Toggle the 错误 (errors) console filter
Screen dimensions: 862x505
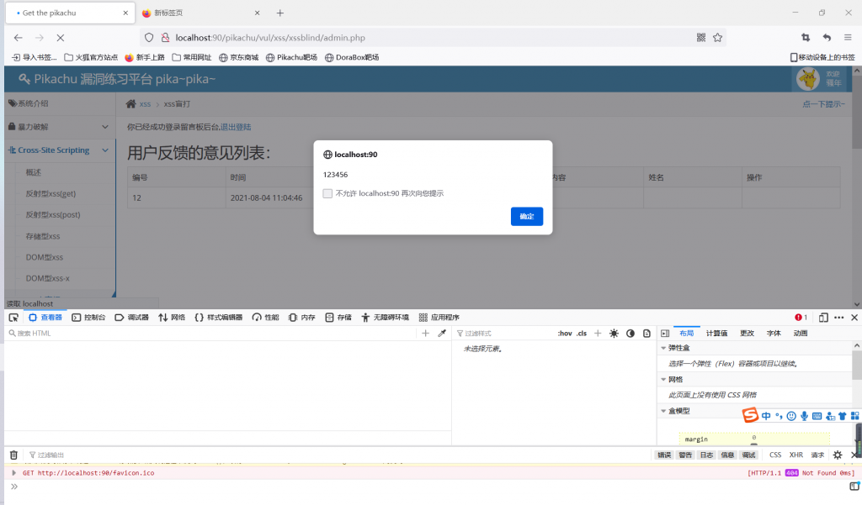(664, 455)
